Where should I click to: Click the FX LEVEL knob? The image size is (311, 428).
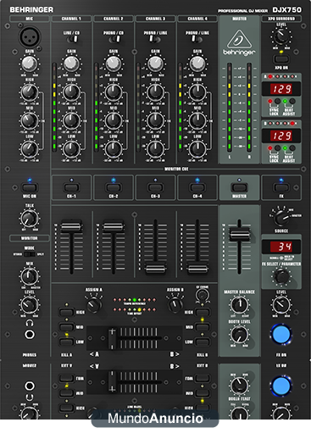coord(281,304)
